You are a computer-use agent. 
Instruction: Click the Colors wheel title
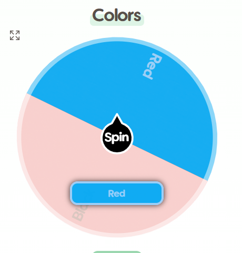point(117,15)
